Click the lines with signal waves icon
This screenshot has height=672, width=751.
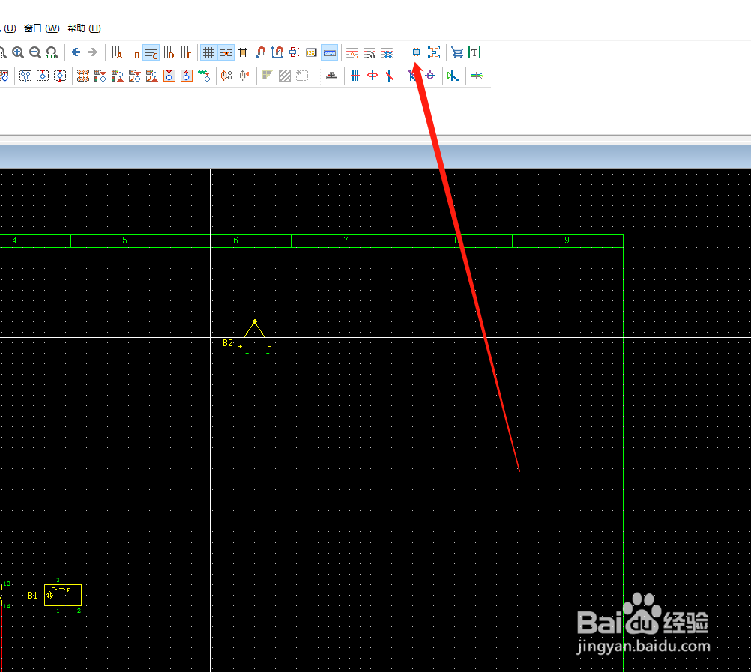tap(370, 52)
